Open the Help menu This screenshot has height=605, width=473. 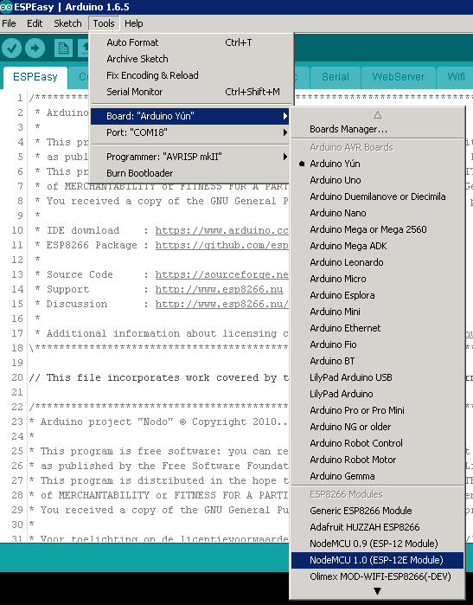point(134,23)
